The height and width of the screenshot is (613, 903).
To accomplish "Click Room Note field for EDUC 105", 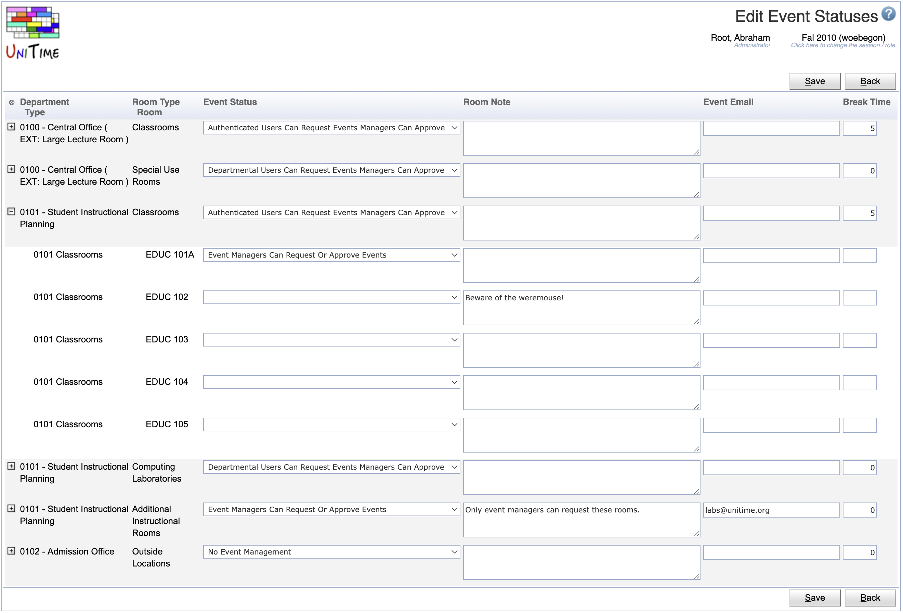I will coord(581,435).
